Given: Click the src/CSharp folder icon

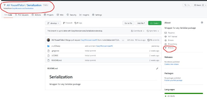Looking at the screenshot, I should [x=48, y=46].
